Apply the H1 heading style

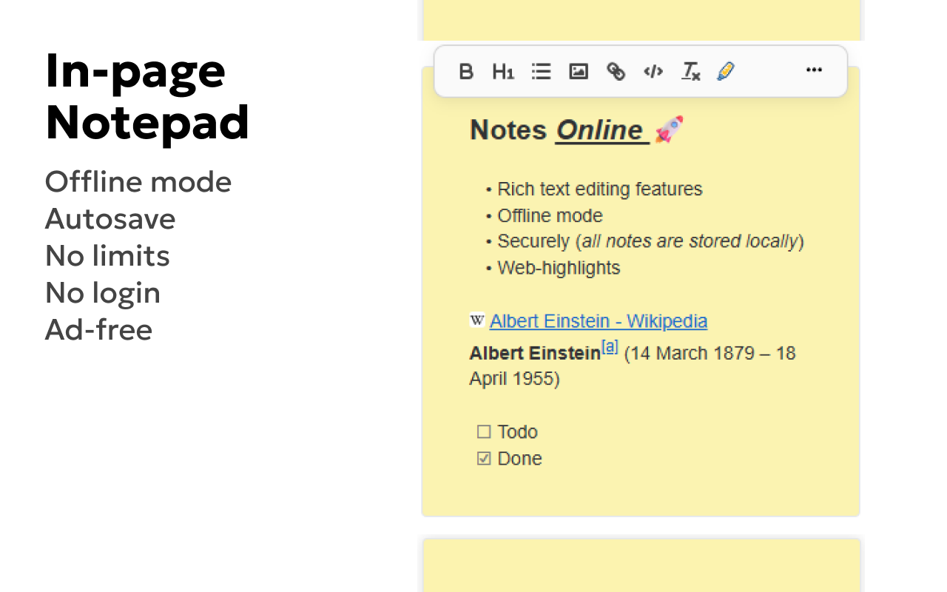(503, 71)
